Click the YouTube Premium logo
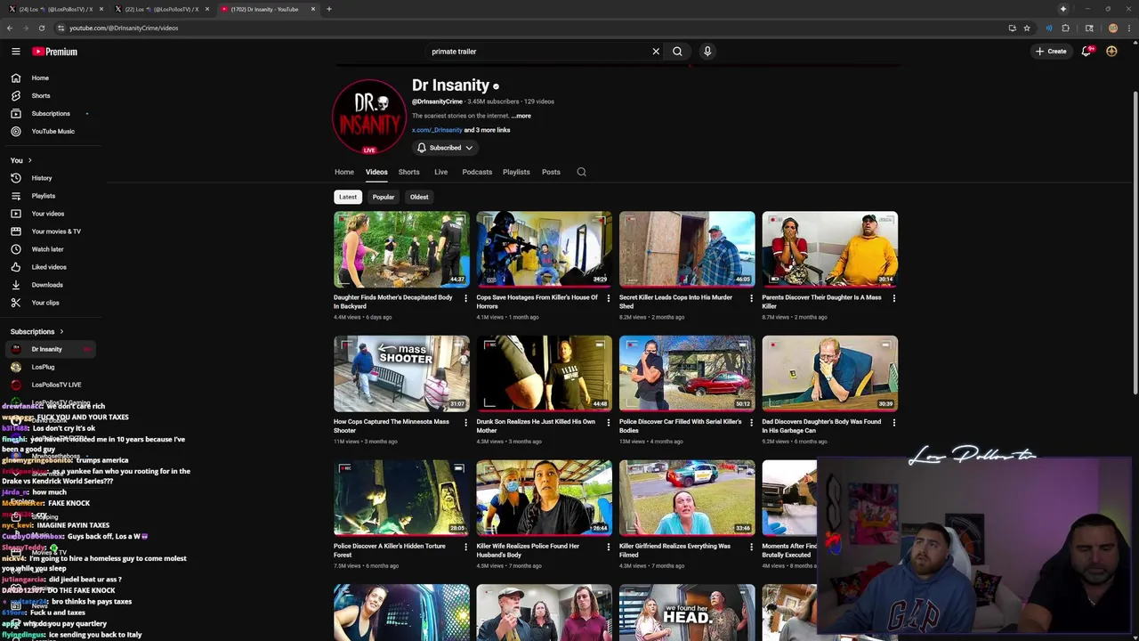 tap(54, 52)
